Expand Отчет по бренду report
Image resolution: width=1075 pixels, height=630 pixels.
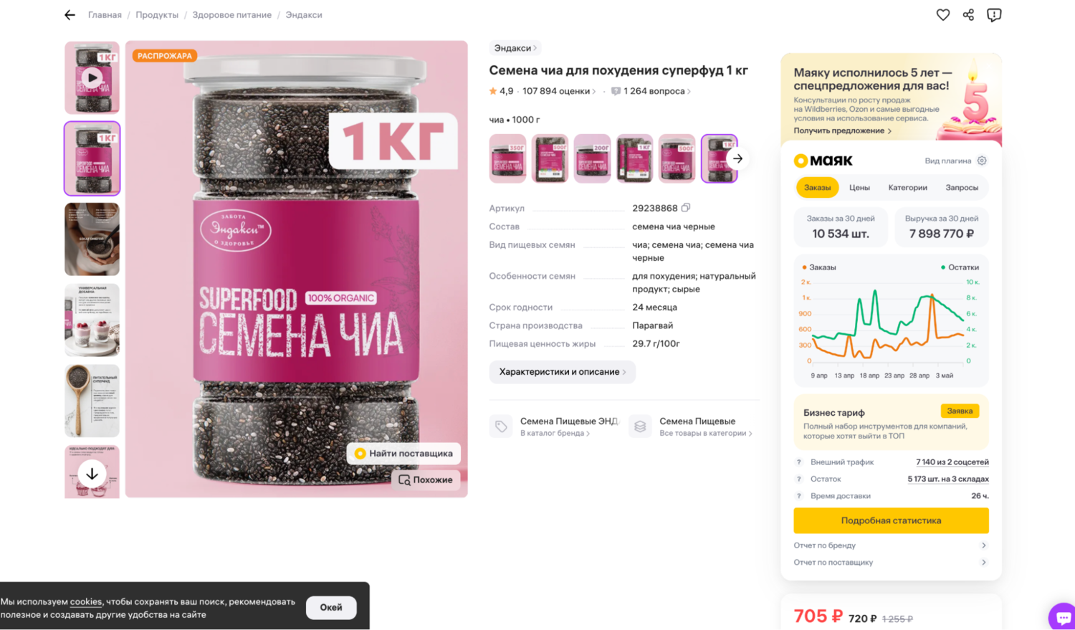(x=891, y=545)
